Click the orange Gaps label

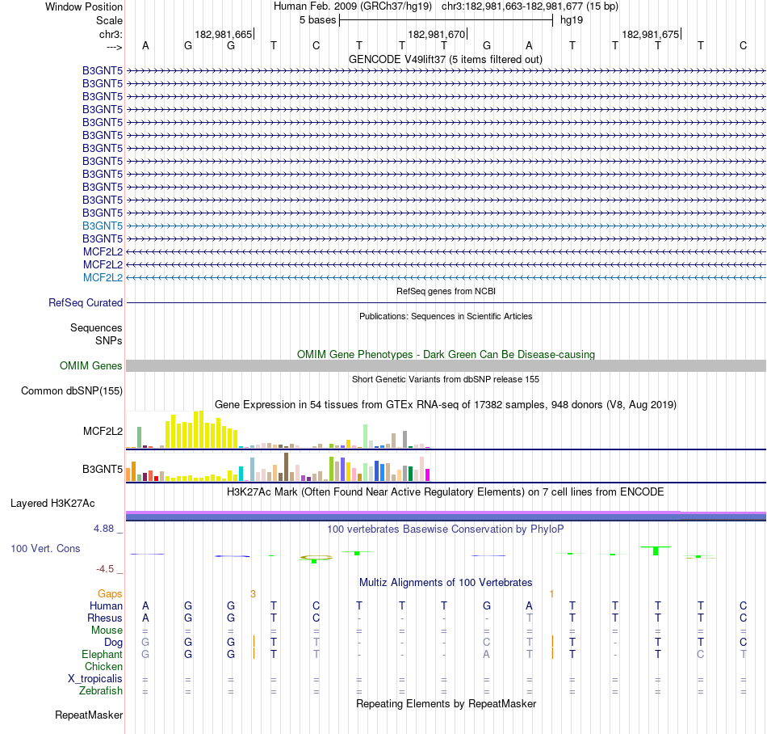click(110, 593)
